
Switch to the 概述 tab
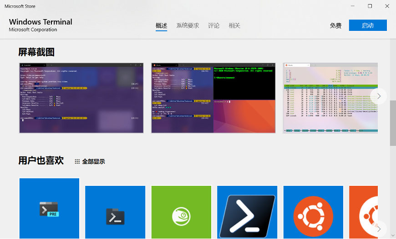162,25
